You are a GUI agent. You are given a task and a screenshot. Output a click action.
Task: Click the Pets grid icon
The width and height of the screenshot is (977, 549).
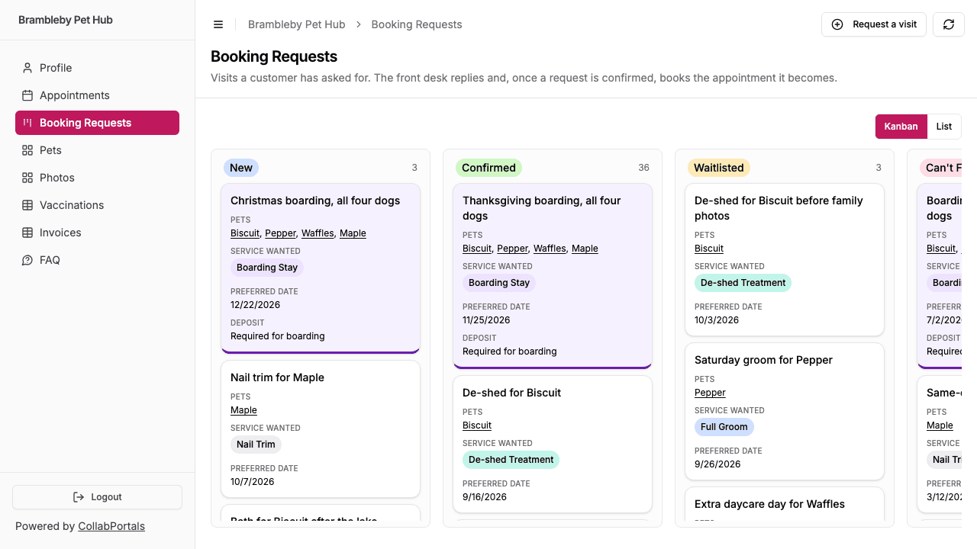(27, 150)
